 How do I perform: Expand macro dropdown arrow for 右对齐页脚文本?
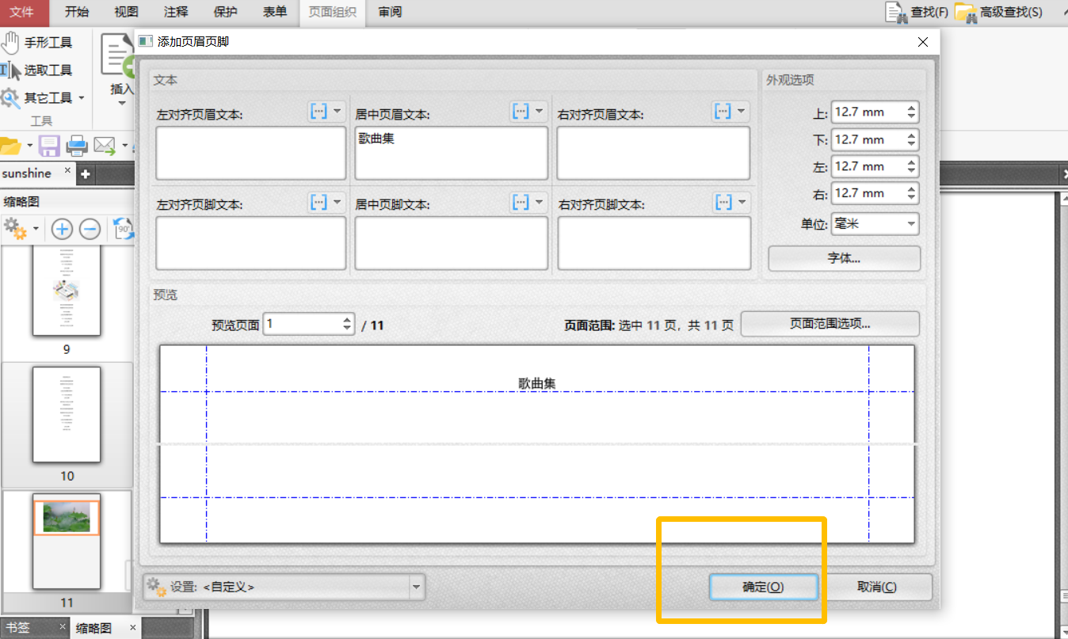[742, 202]
